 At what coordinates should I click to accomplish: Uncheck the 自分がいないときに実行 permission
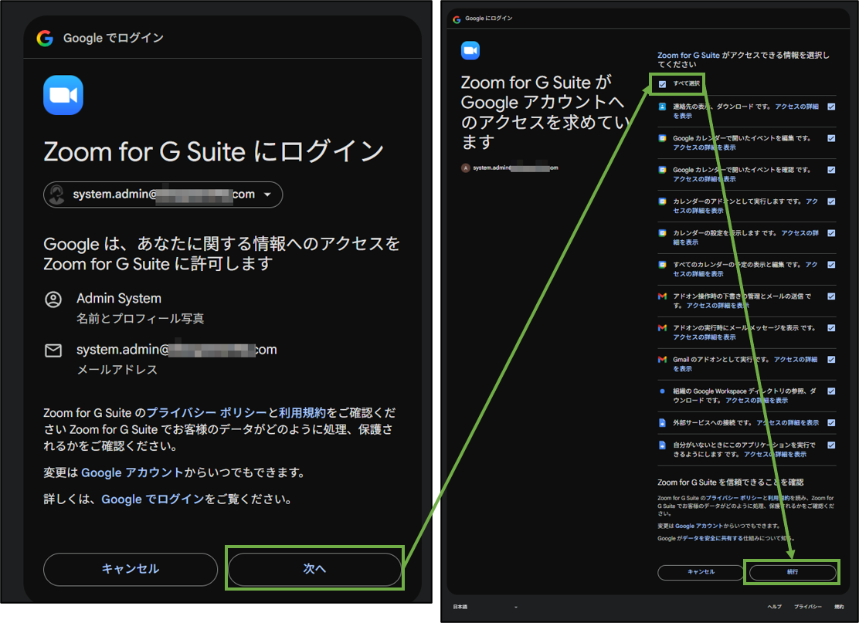(832, 445)
